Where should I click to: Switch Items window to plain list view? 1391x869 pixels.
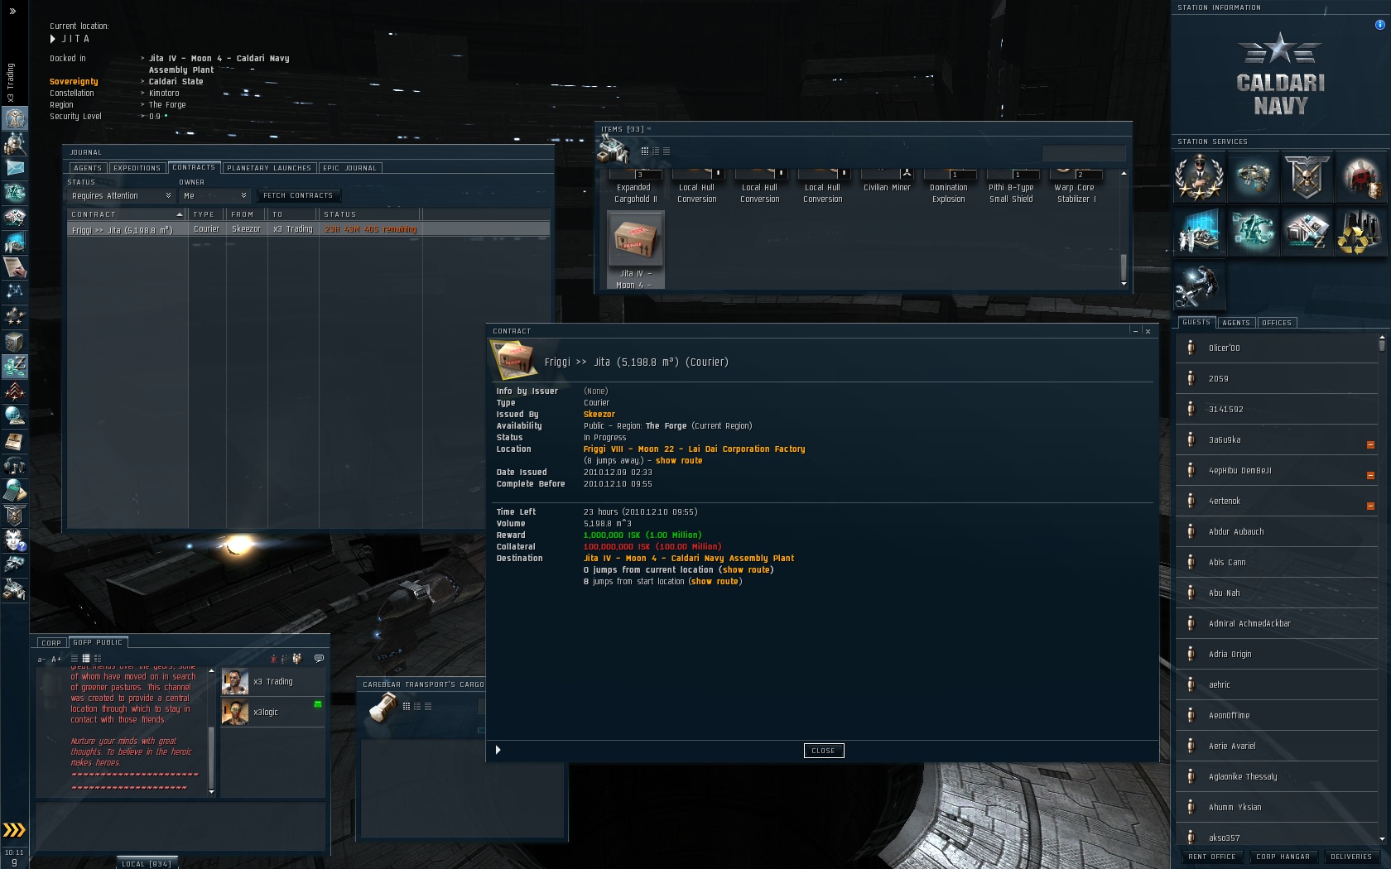667,151
